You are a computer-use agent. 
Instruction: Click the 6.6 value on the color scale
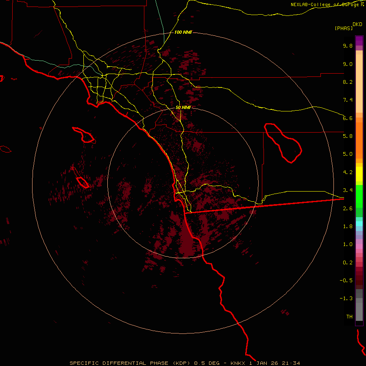(348, 118)
